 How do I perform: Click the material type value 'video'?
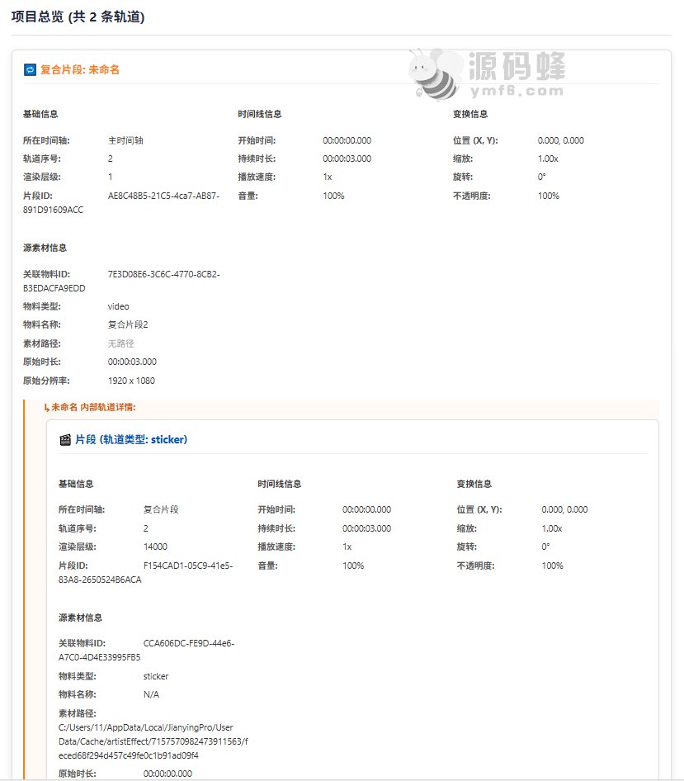pyautogui.click(x=119, y=306)
